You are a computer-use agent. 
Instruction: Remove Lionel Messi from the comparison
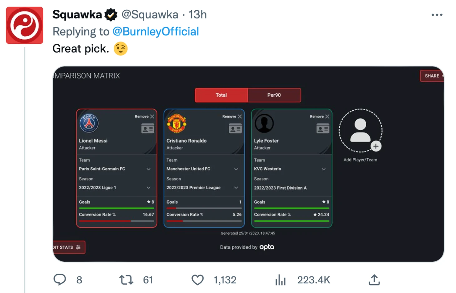click(x=145, y=117)
